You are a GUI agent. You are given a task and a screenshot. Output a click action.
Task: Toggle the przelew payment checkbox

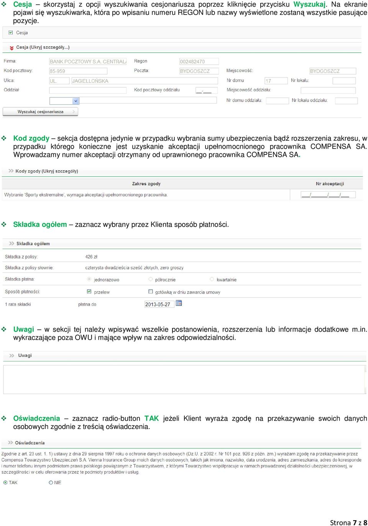click(x=89, y=292)
